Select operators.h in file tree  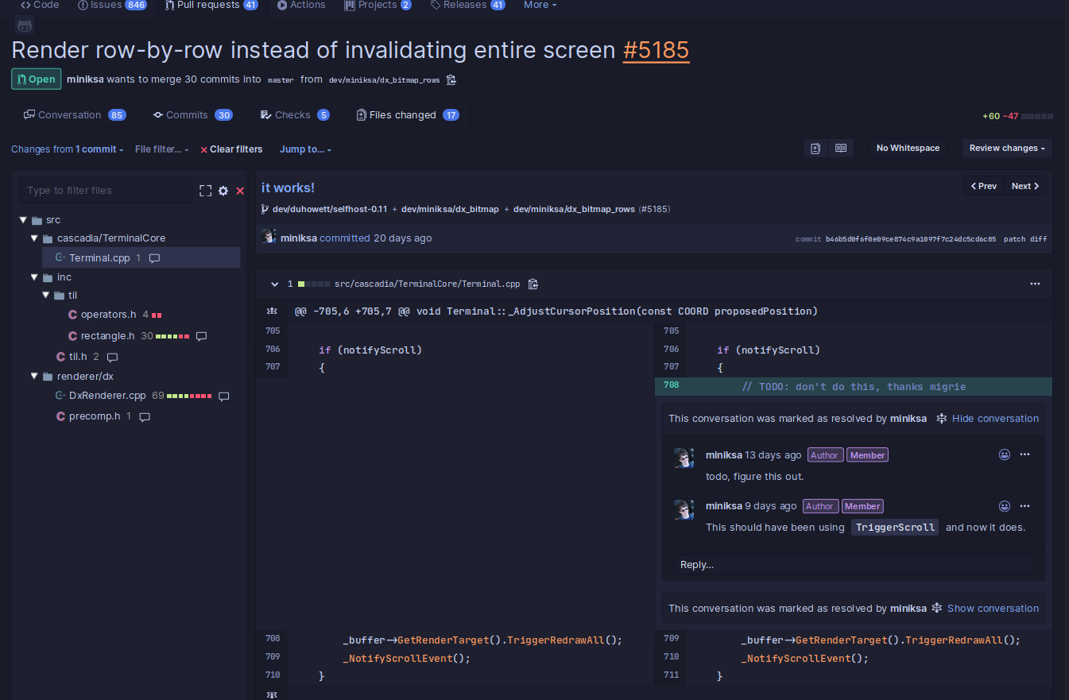(x=109, y=315)
